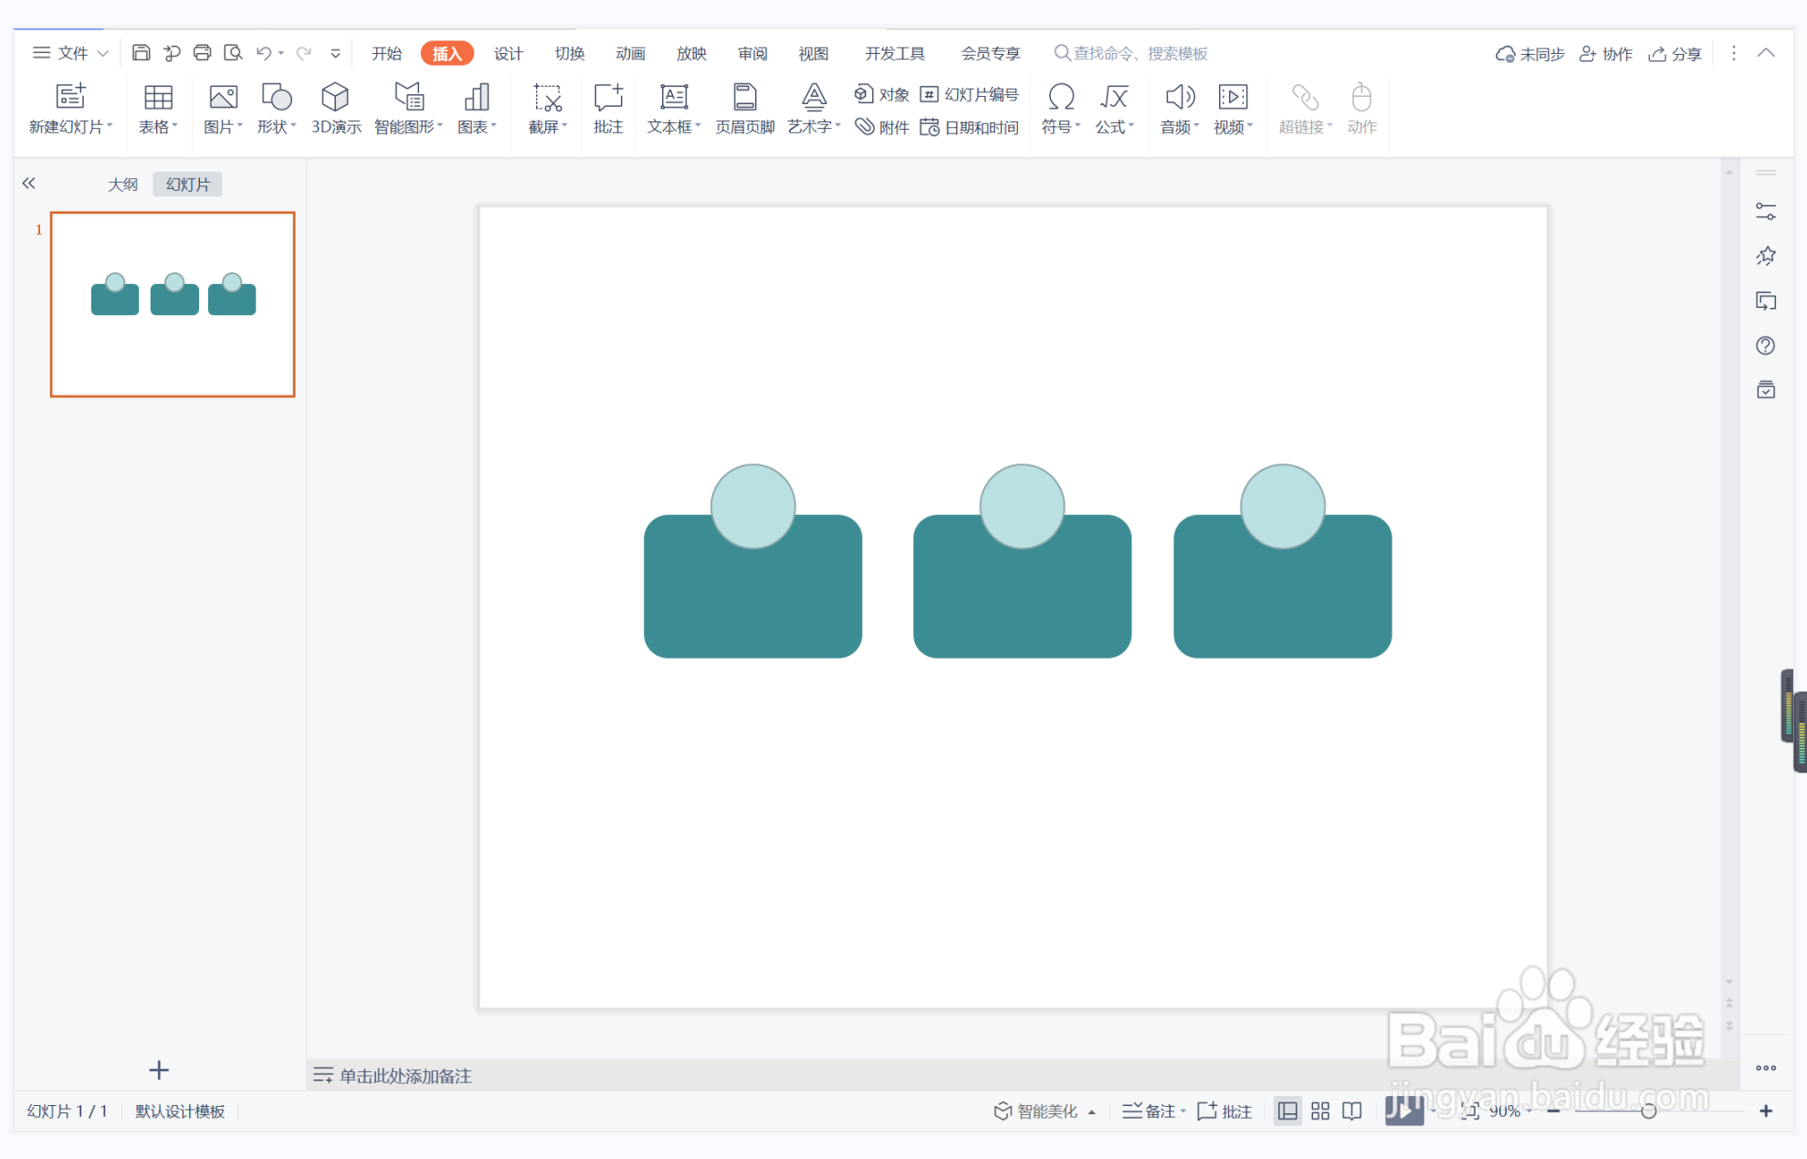Viewport: 1807px width, 1159px height.
Task: Click the 附件 attachment icon
Action: [x=864, y=127]
